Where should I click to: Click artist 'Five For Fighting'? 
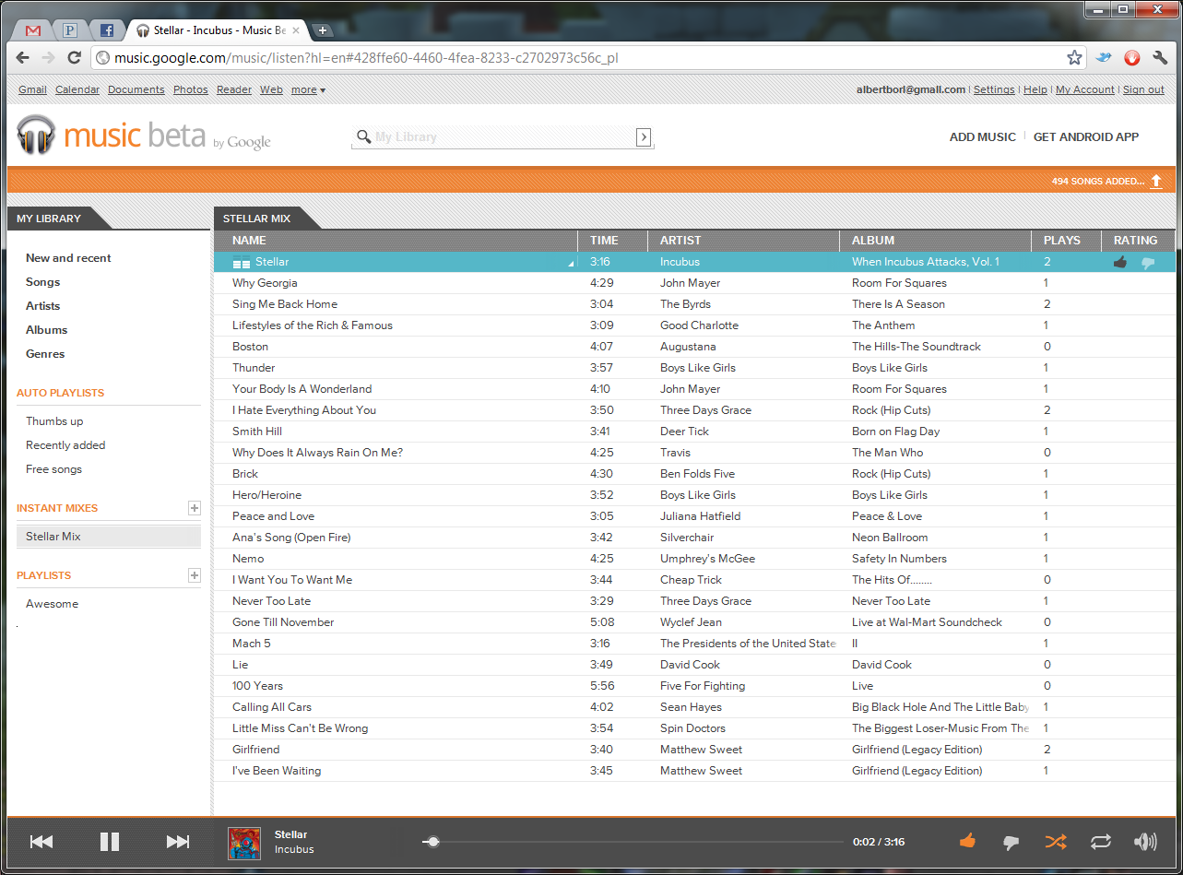pos(703,686)
